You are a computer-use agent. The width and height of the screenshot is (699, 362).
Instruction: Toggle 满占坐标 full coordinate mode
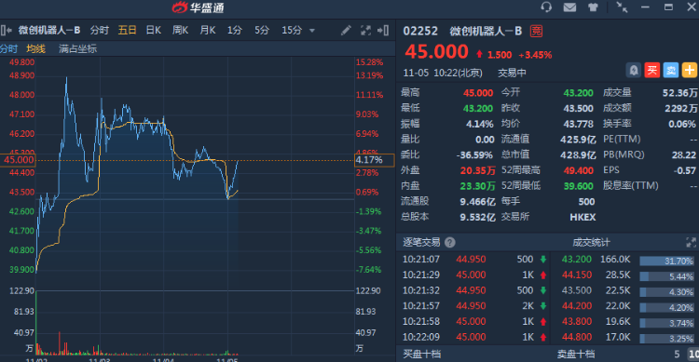[x=77, y=49]
